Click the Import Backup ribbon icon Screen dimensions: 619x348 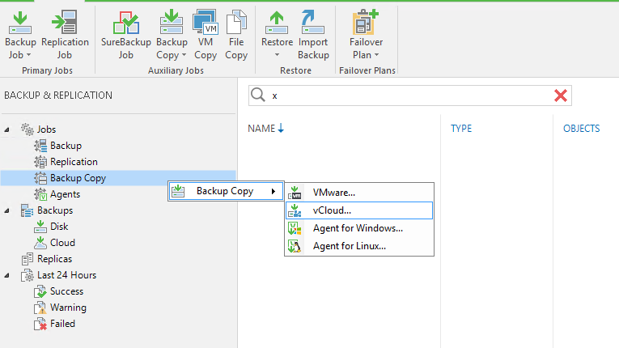tap(312, 22)
